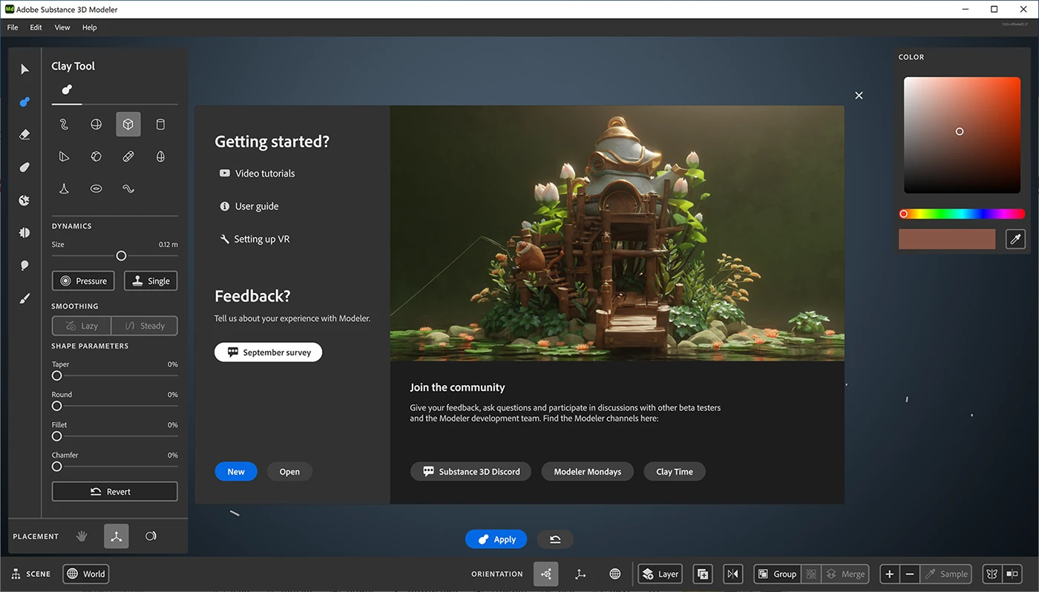Select the Paint brush tool at sidebar bottom
Screen dimensions: 1039x592
click(x=24, y=298)
